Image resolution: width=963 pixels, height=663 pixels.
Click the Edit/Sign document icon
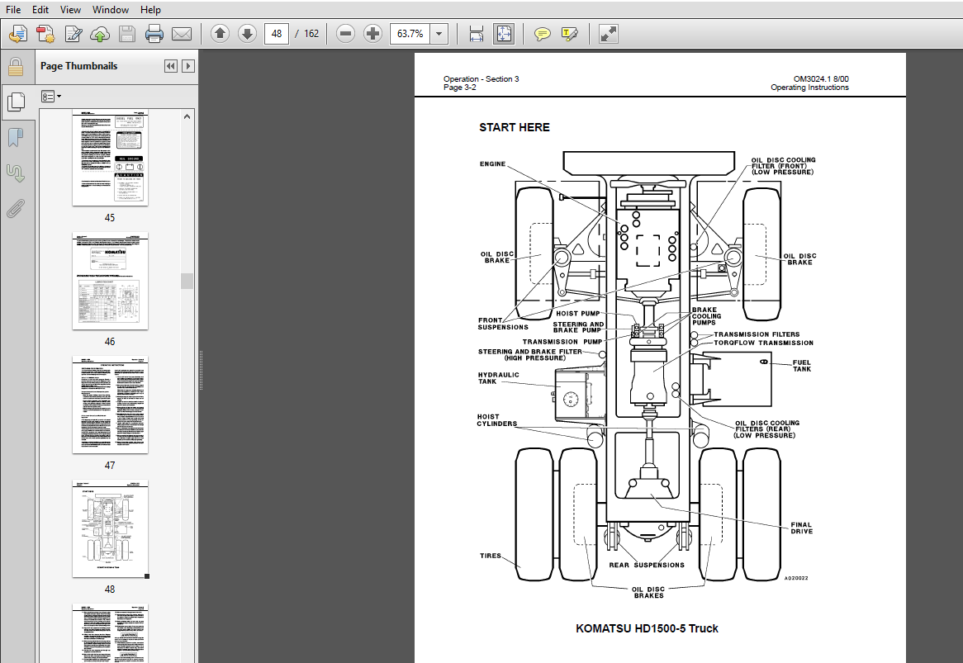click(74, 34)
